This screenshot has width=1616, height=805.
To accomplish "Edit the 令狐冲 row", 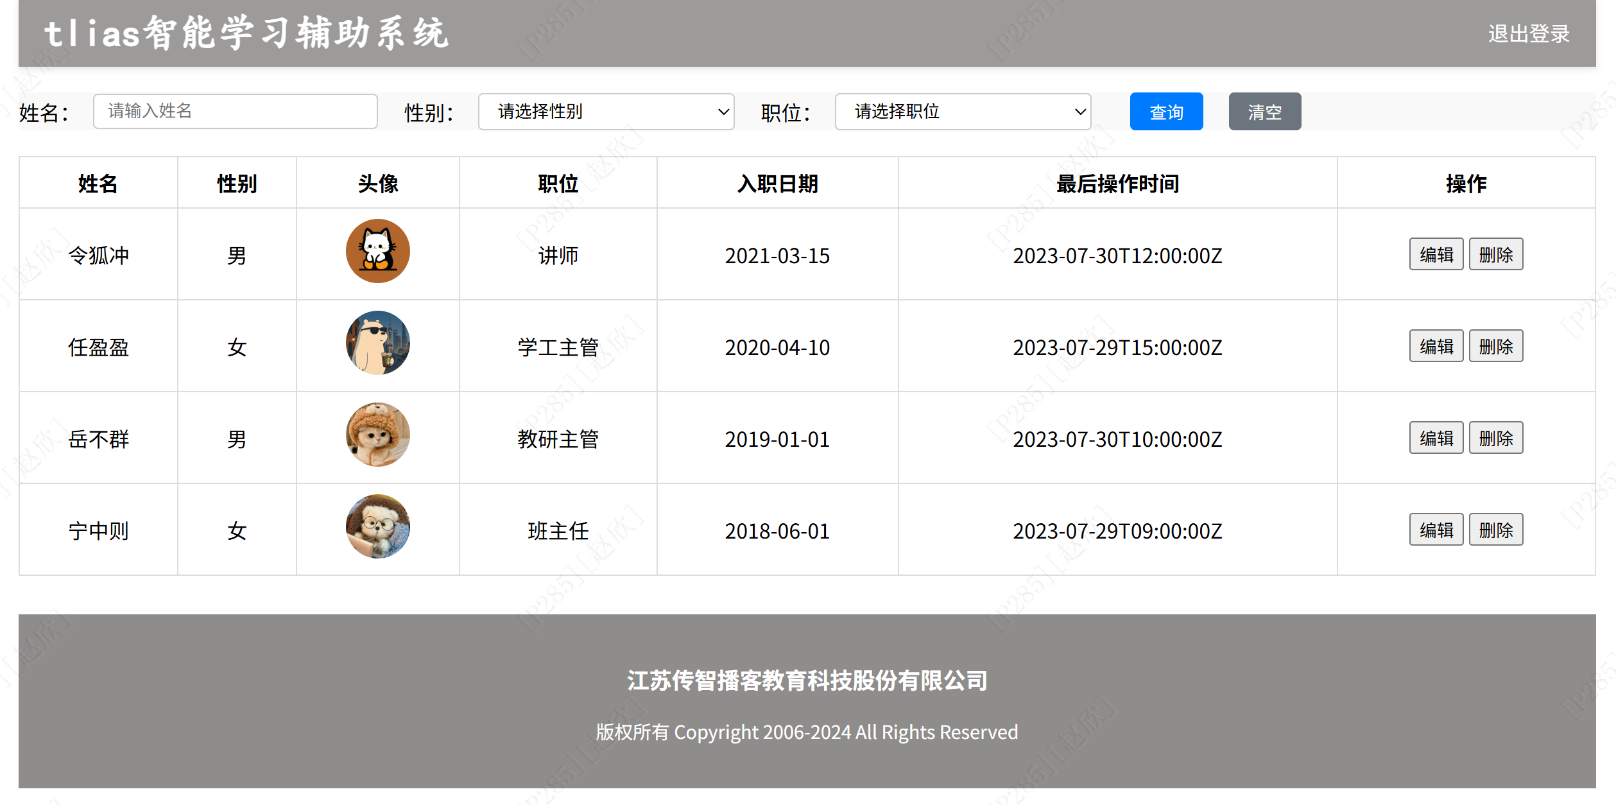I will pyautogui.click(x=1436, y=254).
